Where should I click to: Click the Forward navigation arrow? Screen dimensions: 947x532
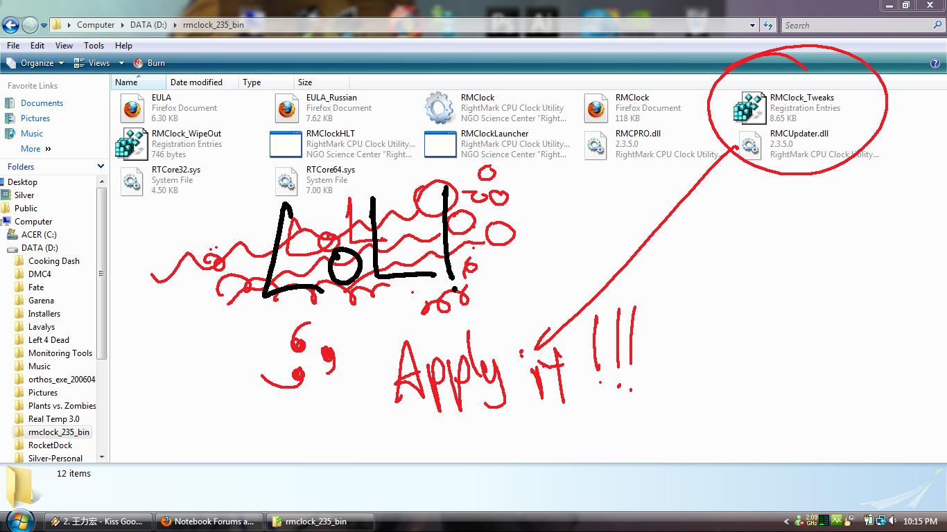coord(29,26)
